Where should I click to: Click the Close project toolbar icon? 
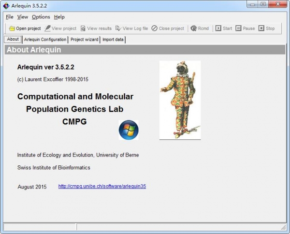[x=155, y=29]
